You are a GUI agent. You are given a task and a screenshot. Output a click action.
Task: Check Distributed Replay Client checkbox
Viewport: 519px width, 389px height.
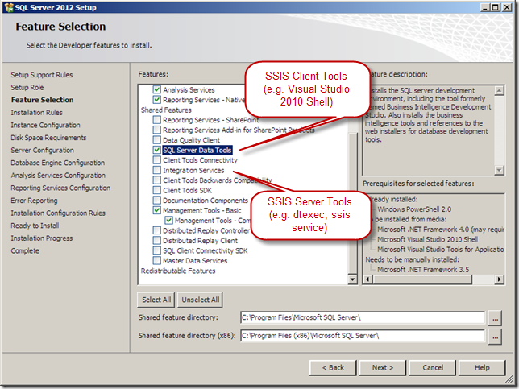click(x=157, y=241)
